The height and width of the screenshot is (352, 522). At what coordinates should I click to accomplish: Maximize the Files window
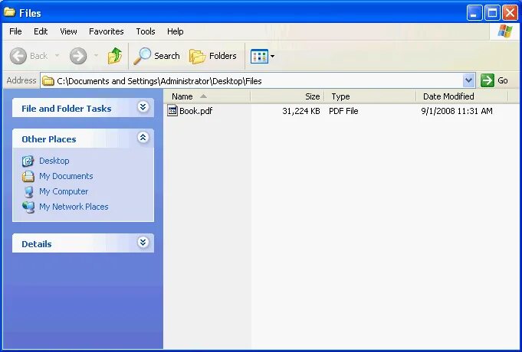click(492, 13)
